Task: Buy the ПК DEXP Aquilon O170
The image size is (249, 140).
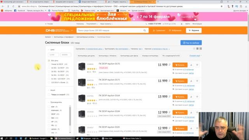Action: (180, 65)
